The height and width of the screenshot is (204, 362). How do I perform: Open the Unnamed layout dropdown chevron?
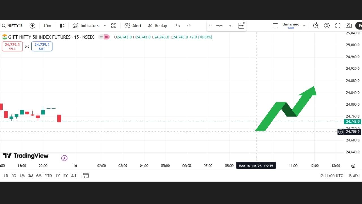(304, 26)
